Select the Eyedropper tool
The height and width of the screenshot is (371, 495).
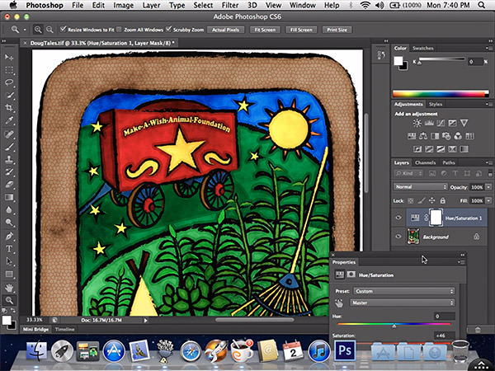pos(9,120)
